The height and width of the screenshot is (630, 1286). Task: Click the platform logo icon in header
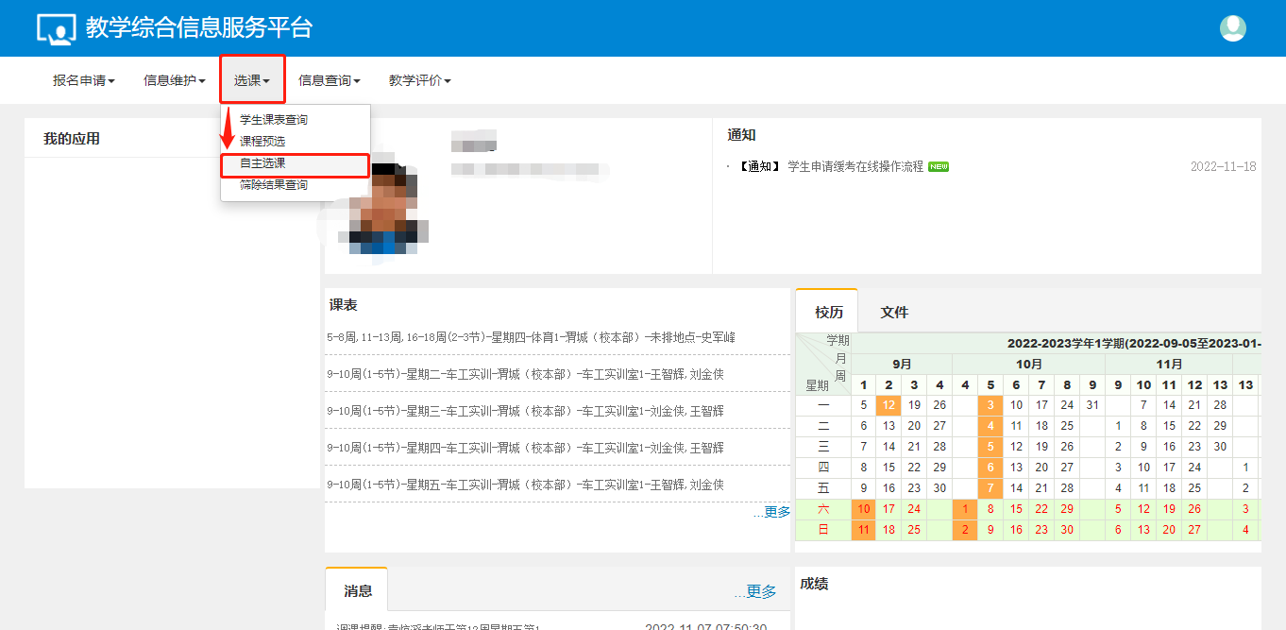click(x=56, y=29)
